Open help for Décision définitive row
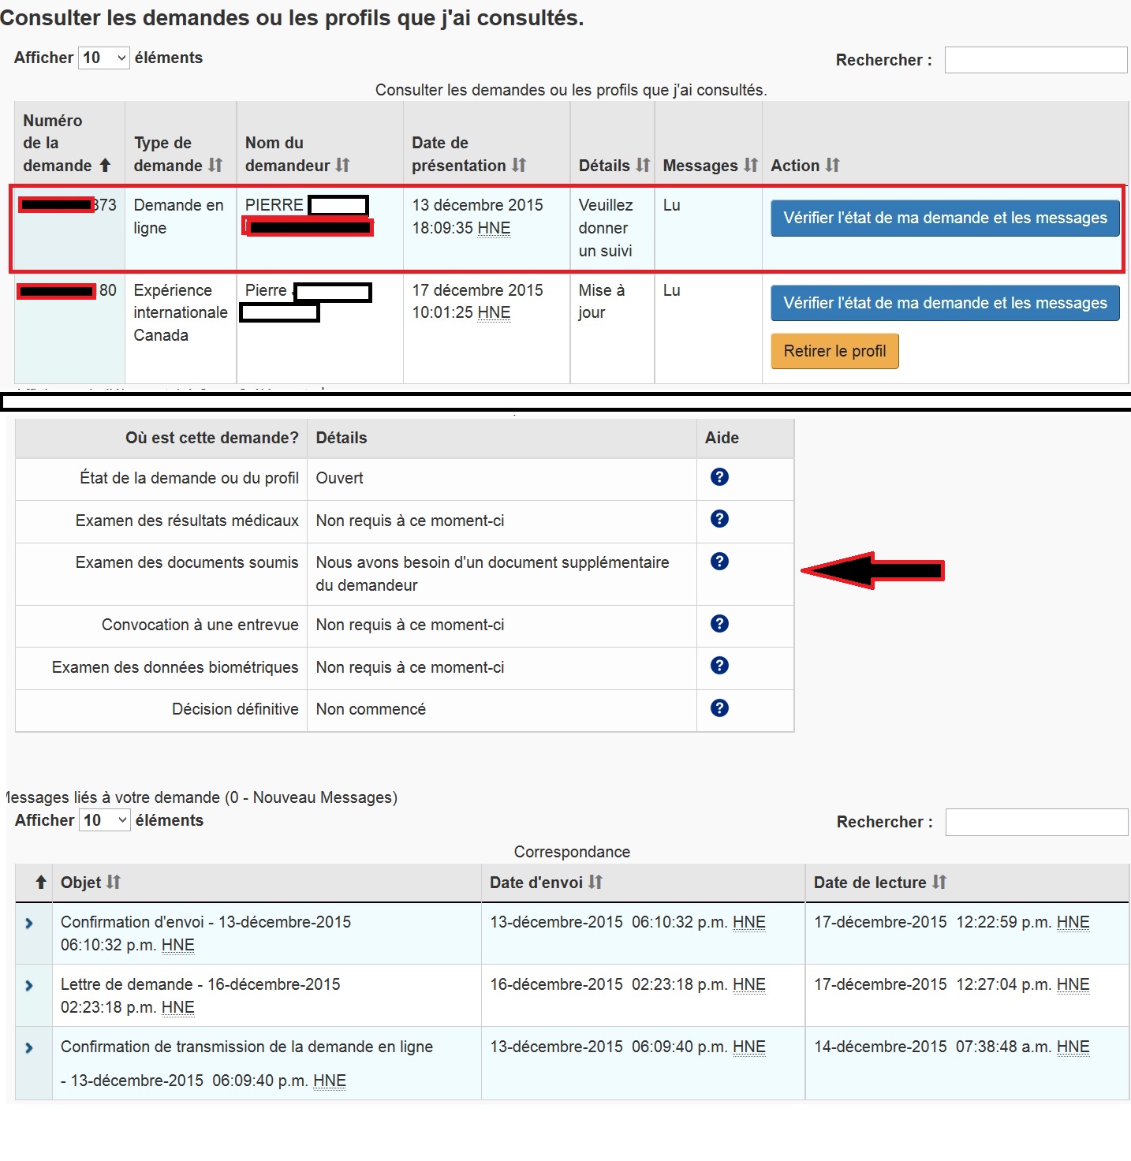Viewport: 1131px width, 1161px height. point(719,708)
